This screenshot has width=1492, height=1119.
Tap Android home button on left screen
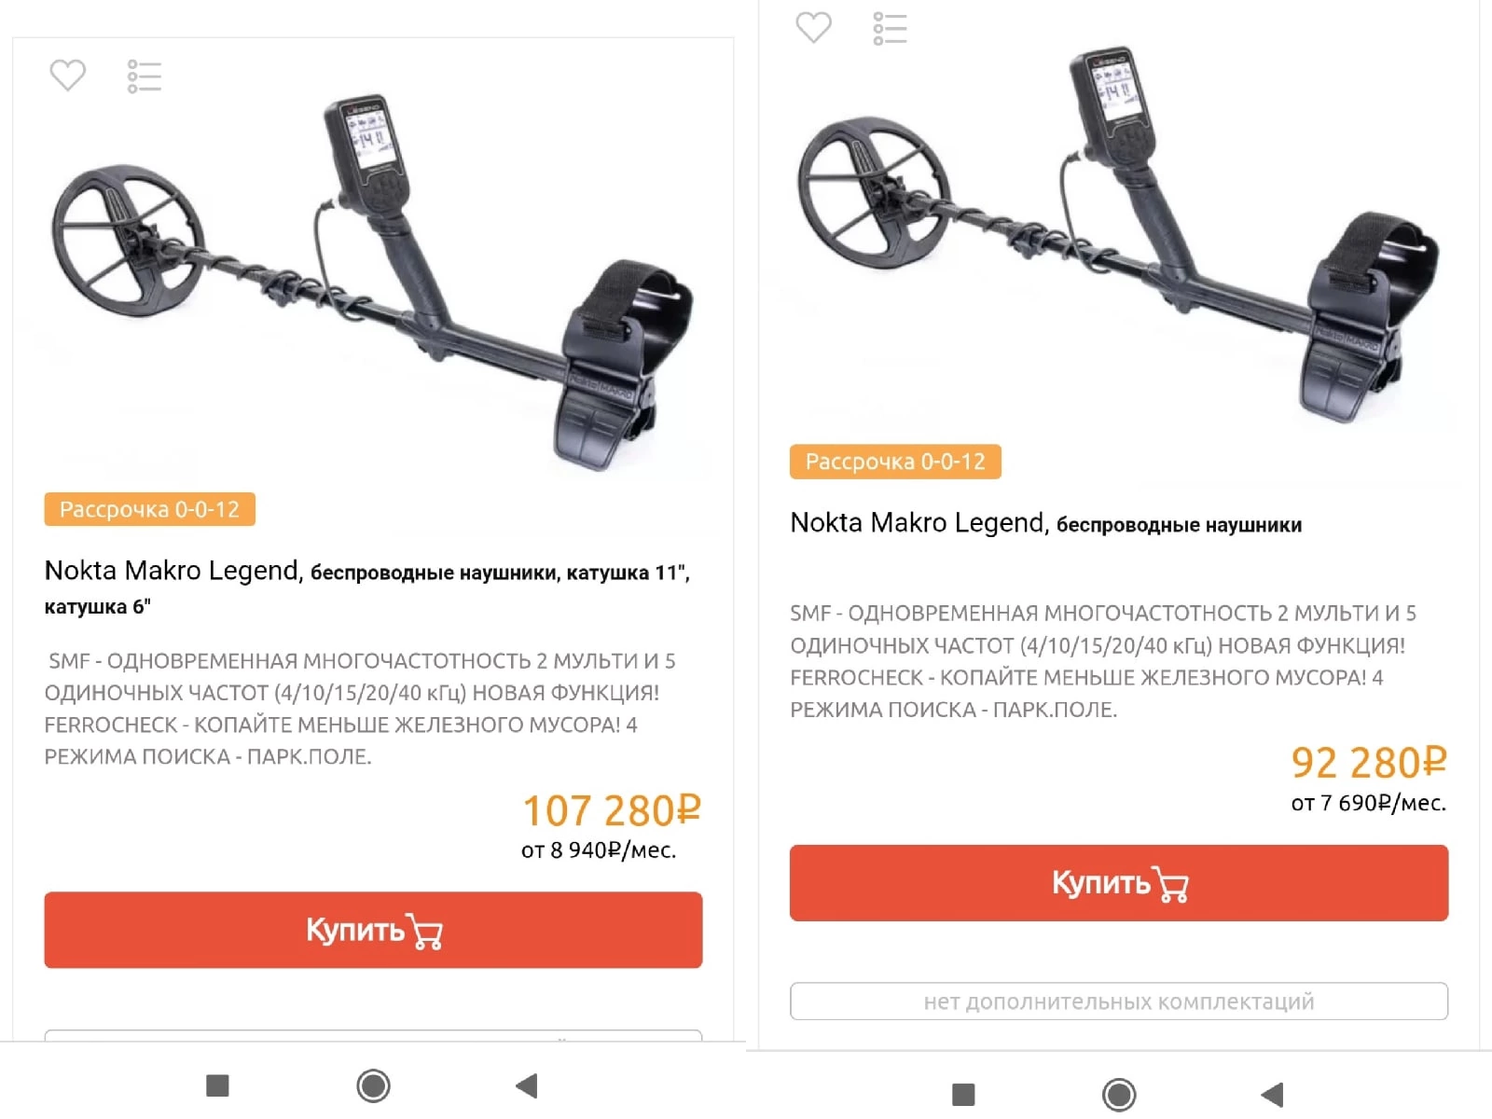(373, 1085)
